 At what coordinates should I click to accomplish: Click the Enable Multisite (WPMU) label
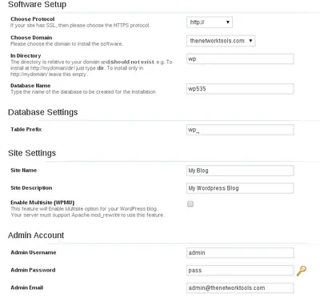(x=42, y=203)
